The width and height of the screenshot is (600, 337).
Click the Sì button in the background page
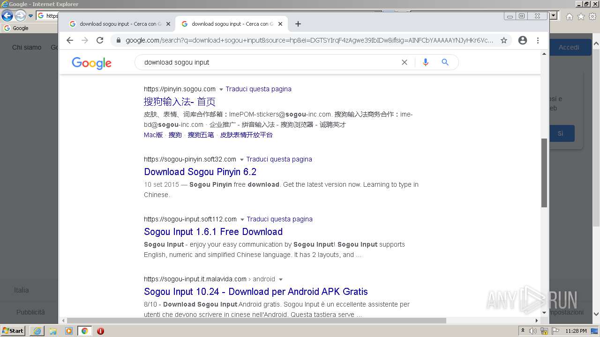(561, 133)
